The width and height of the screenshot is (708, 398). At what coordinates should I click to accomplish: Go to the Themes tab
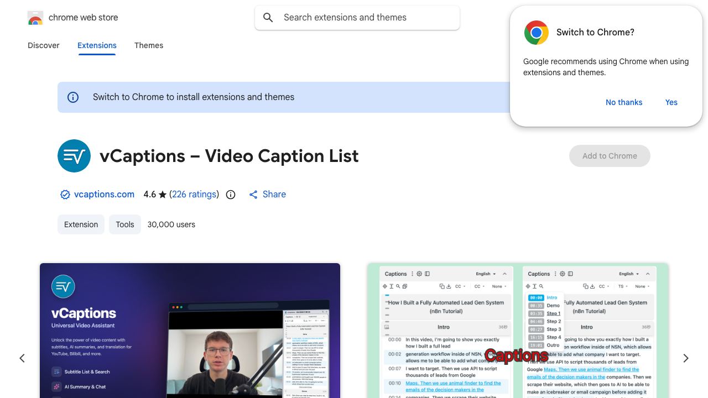tap(149, 45)
